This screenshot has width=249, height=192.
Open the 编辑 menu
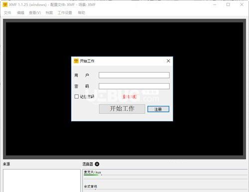click(x=20, y=12)
